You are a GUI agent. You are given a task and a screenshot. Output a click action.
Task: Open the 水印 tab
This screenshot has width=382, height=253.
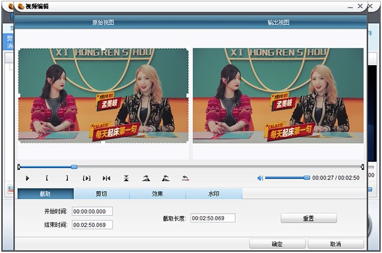coord(214,194)
